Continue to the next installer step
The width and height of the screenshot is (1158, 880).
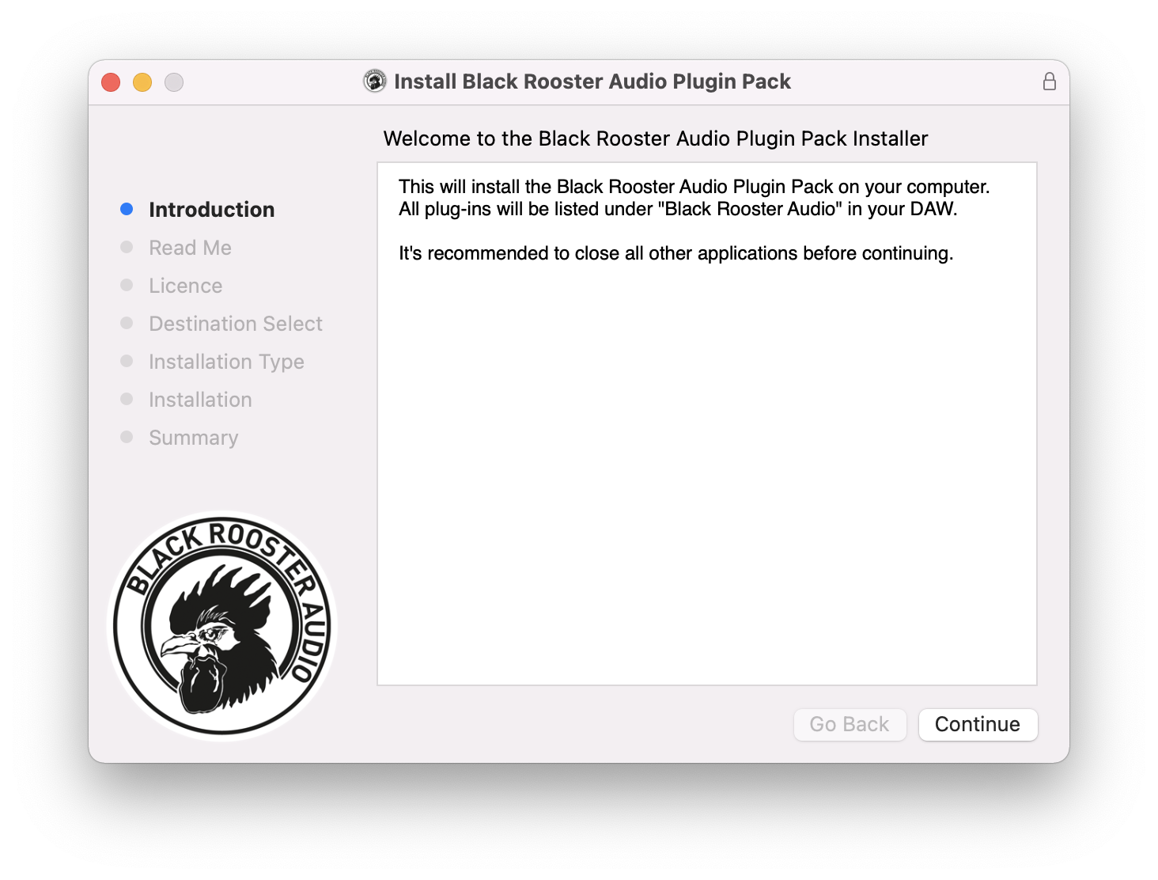click(978, 724)
